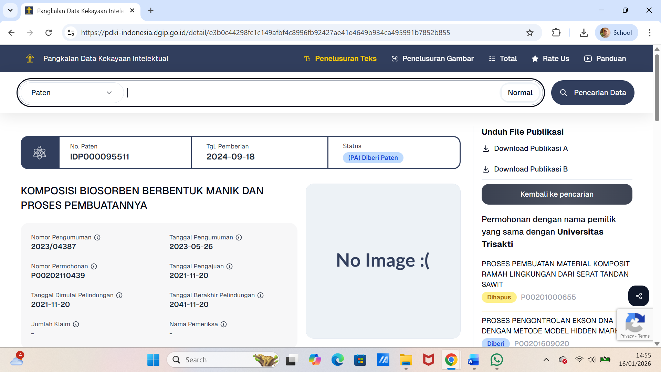Click info icon next to Nomor Pengumuman
The width and height of the screenshot is (661, 372).
97,237
